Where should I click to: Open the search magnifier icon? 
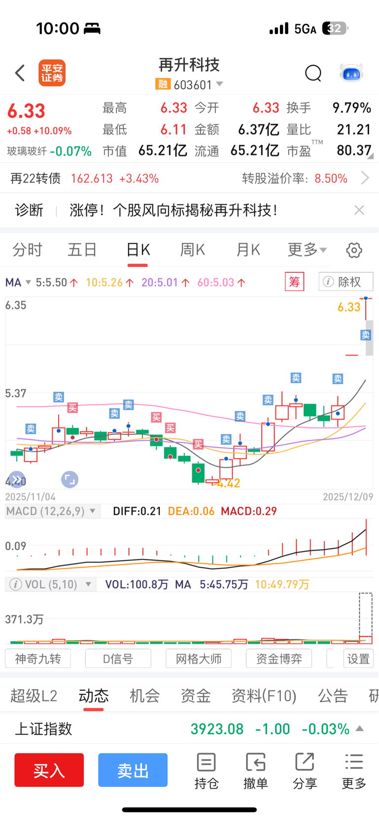313,73
